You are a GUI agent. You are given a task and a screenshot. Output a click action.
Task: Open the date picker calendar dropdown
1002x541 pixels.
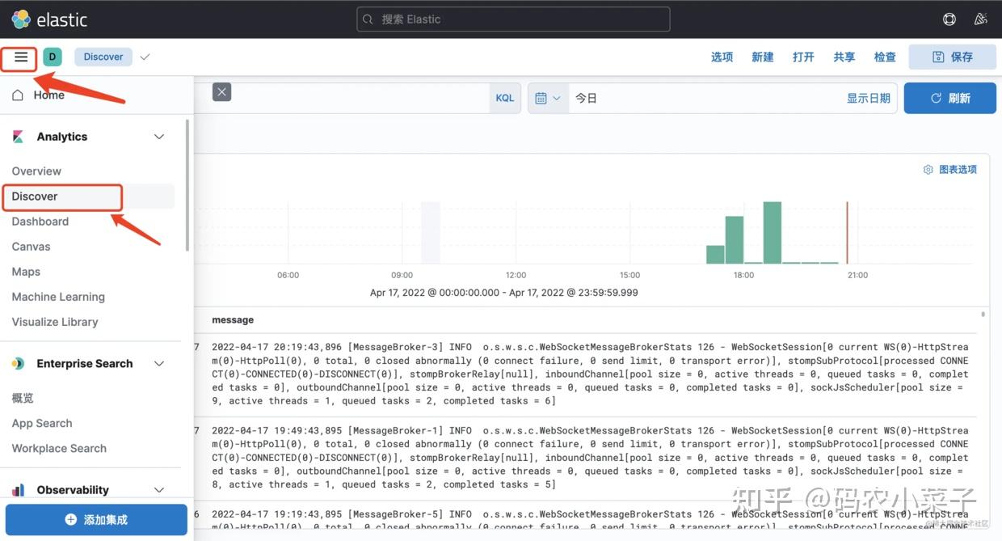coord(548,98)
